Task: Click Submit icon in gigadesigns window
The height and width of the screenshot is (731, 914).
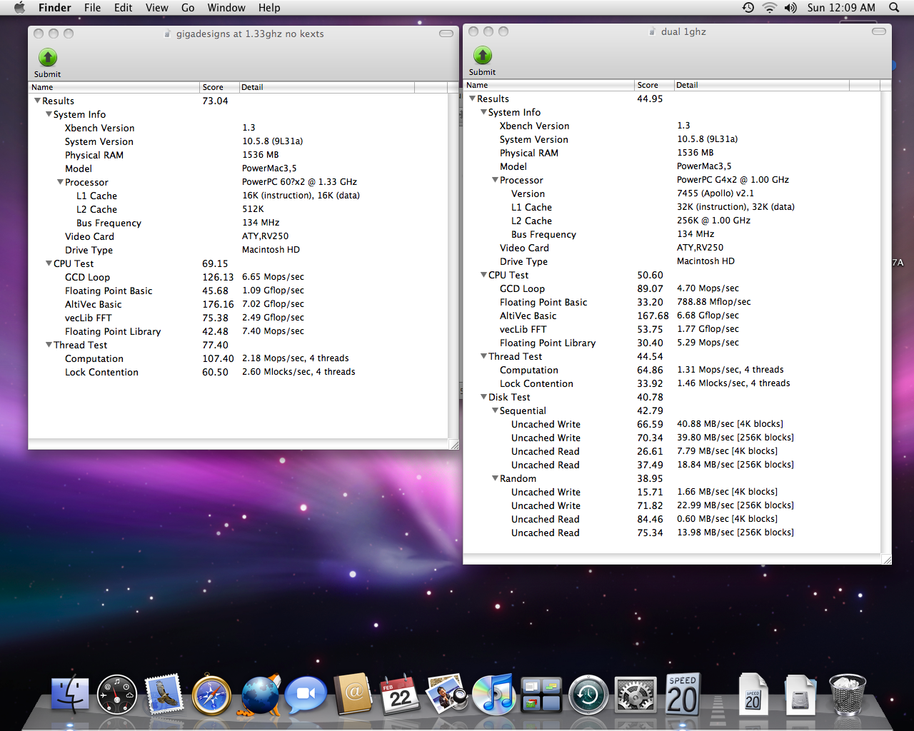Action: coord(47,57)
